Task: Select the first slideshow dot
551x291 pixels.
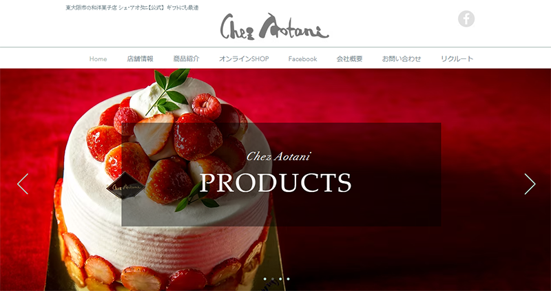Action: (265, 279)
